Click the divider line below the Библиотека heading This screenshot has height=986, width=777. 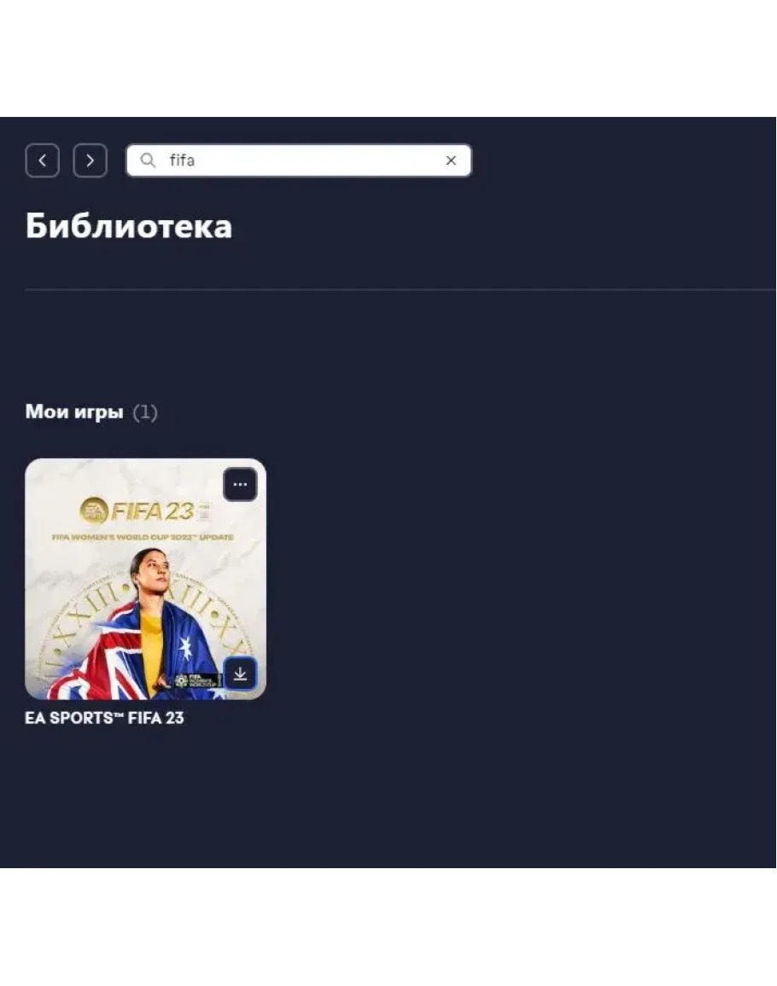(x=400, y=289)
